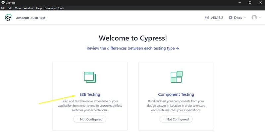The image size is (265, 134).
Task: Click the Cypress logo in the header
Action: pyautogui.click(x=9, y=18)
